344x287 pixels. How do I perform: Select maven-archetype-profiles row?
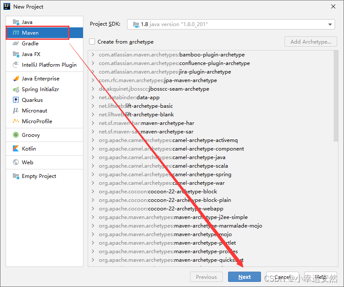click(211, 251)
